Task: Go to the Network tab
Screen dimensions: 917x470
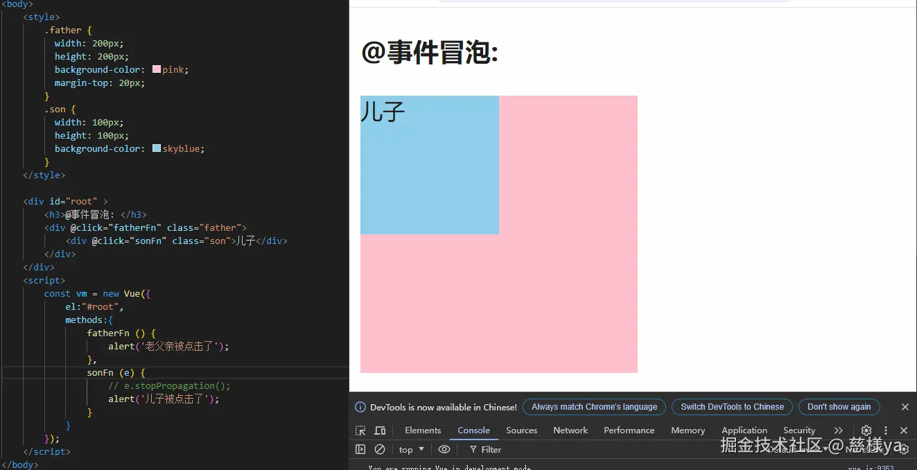Action: point(570,430)
